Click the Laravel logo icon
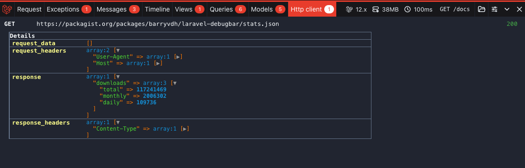525x168 pixels. (x=7, y=9)
